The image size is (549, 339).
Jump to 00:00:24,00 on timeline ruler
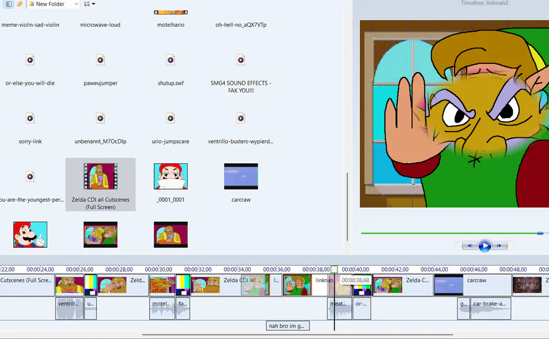click(40, 269)
